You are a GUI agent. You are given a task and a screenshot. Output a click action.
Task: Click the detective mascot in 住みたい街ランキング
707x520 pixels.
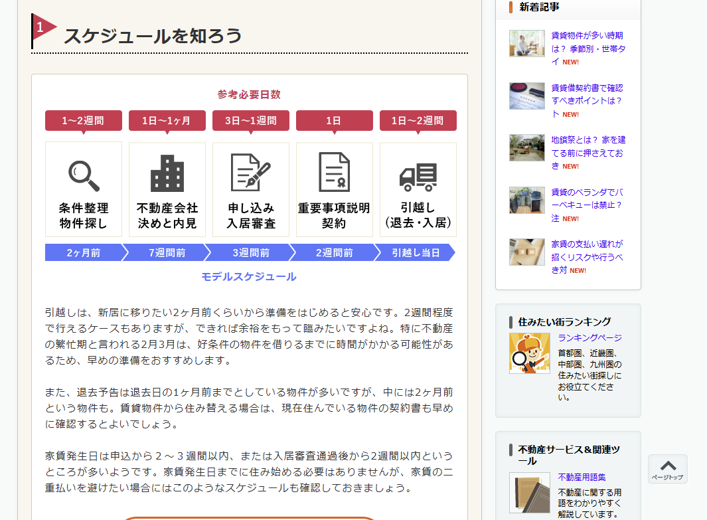529,353
